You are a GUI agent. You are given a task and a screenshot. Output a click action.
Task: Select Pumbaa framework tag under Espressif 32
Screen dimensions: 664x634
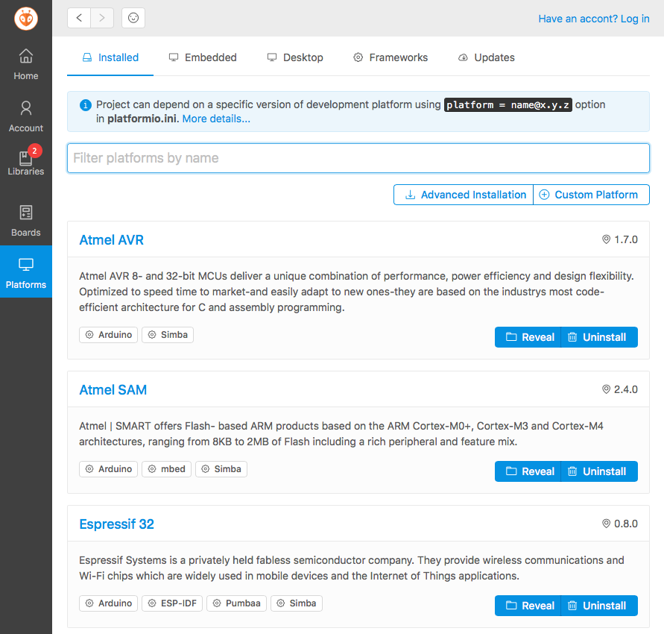coord(237,603)
